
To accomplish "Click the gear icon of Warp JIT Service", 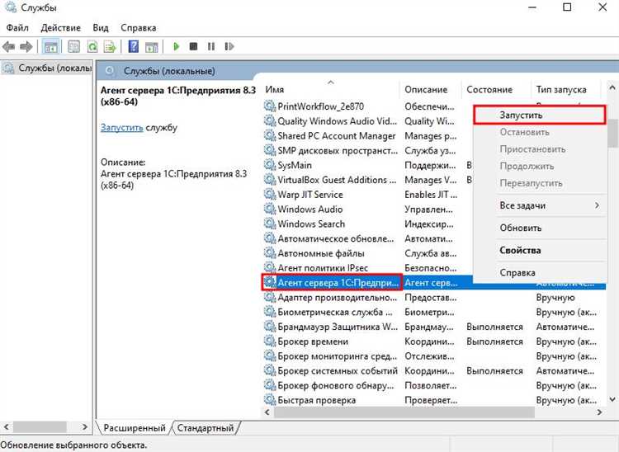I will 270,195.
